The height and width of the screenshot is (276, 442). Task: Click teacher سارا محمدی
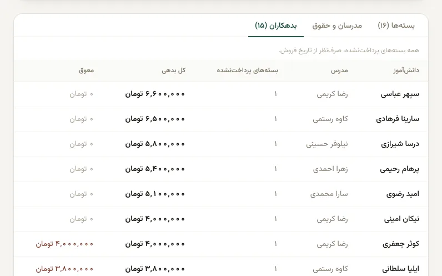(x=329, y=194)
